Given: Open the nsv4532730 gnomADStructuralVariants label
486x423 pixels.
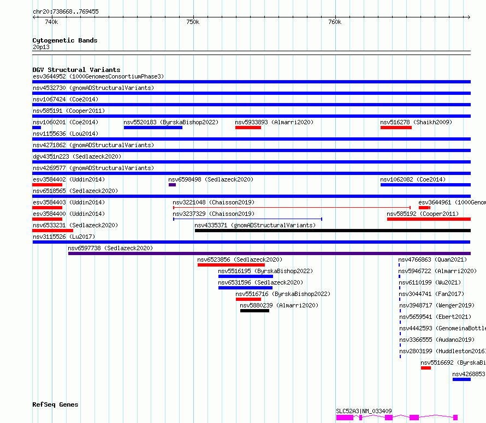Looking at the screenshot, I should pos(93,88).
